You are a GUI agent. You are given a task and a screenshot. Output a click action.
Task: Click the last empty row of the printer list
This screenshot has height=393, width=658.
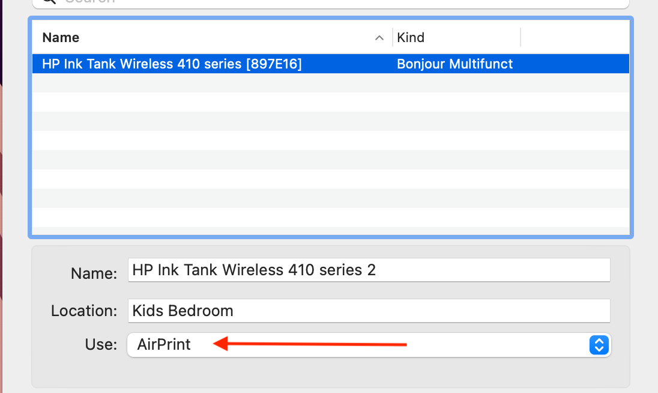coord(330,218)
